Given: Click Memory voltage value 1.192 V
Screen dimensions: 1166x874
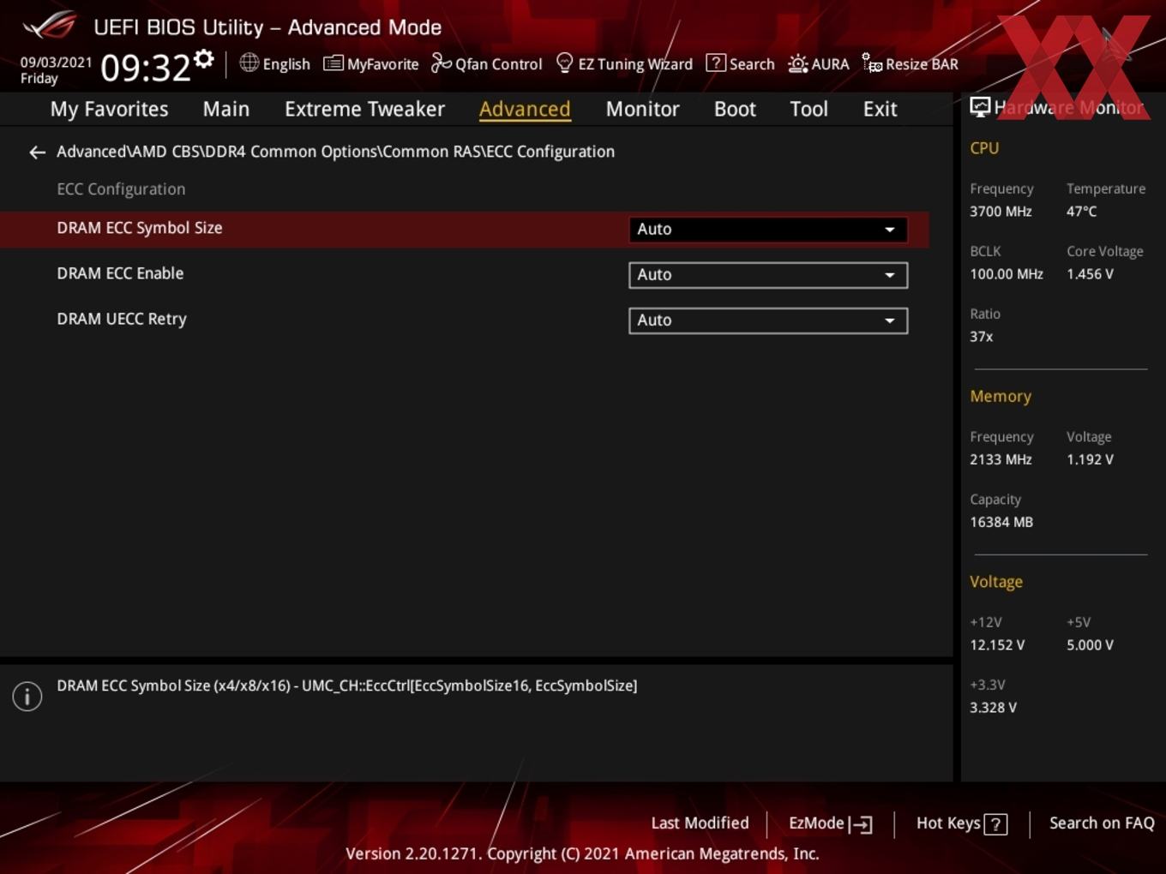Looking at the screenshot, I should click(1090, 459).
